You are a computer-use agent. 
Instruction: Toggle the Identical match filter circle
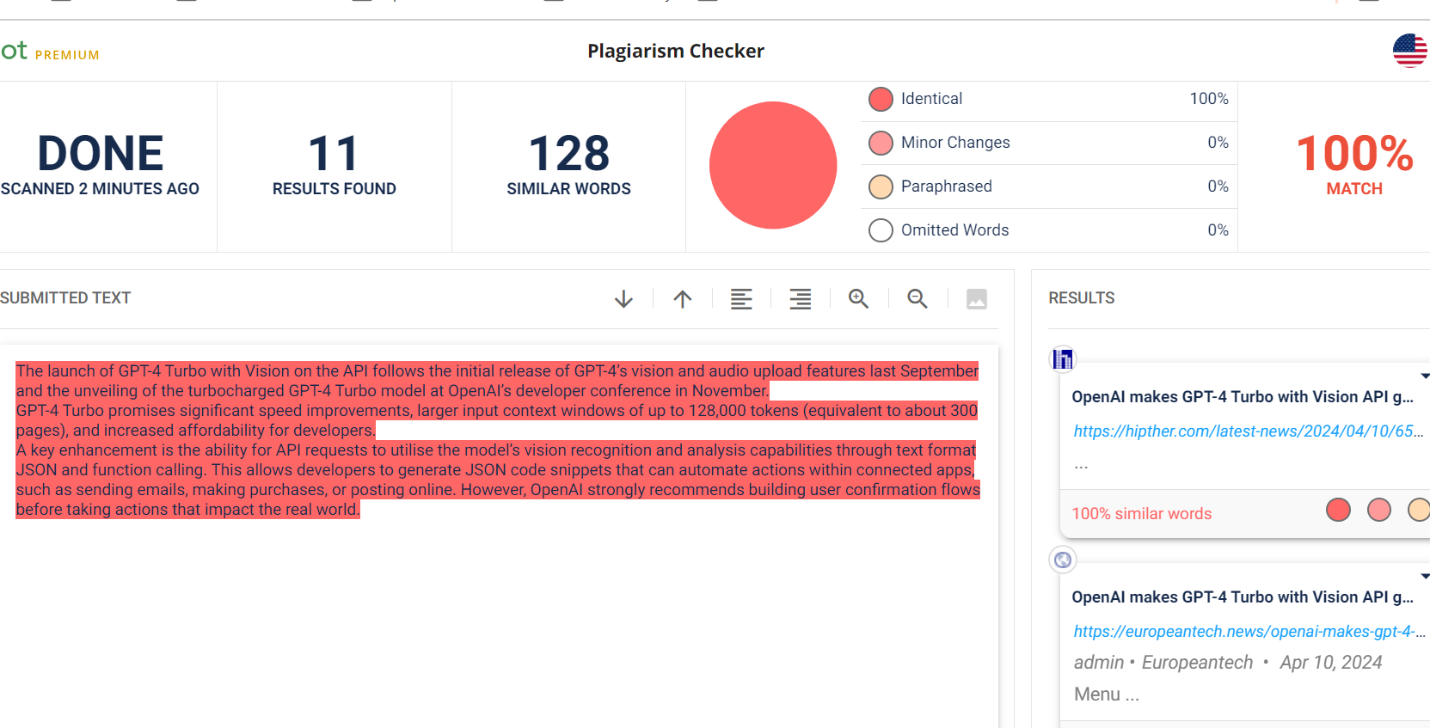click(881, 100)
